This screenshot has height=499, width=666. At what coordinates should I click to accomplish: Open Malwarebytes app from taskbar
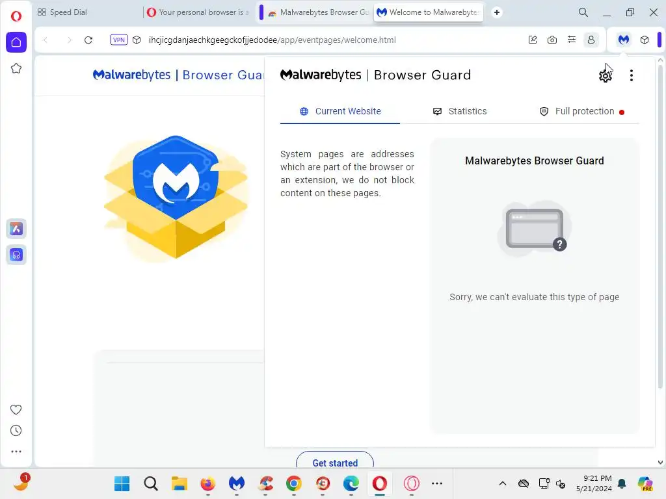click(237, 483)
